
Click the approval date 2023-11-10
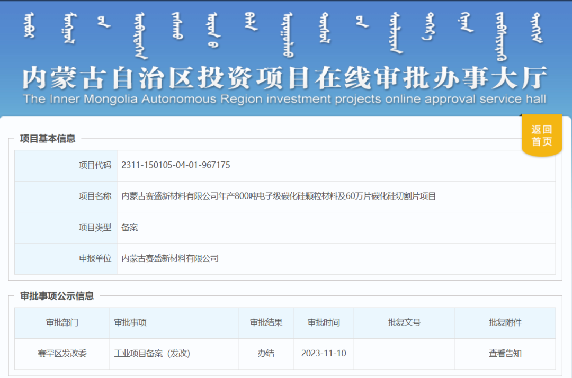324,354
